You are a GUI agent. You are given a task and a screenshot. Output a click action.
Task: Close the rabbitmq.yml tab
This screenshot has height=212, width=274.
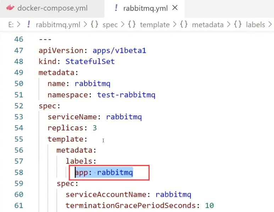coord(175,8)
